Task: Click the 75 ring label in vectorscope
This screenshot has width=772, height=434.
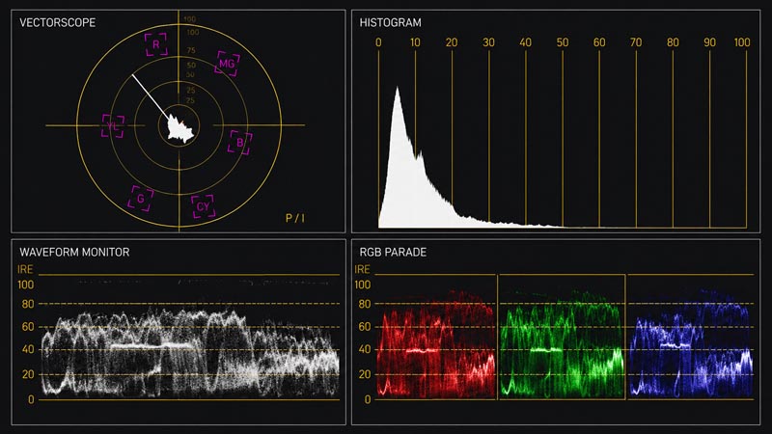Action: (x=191, y=50)
